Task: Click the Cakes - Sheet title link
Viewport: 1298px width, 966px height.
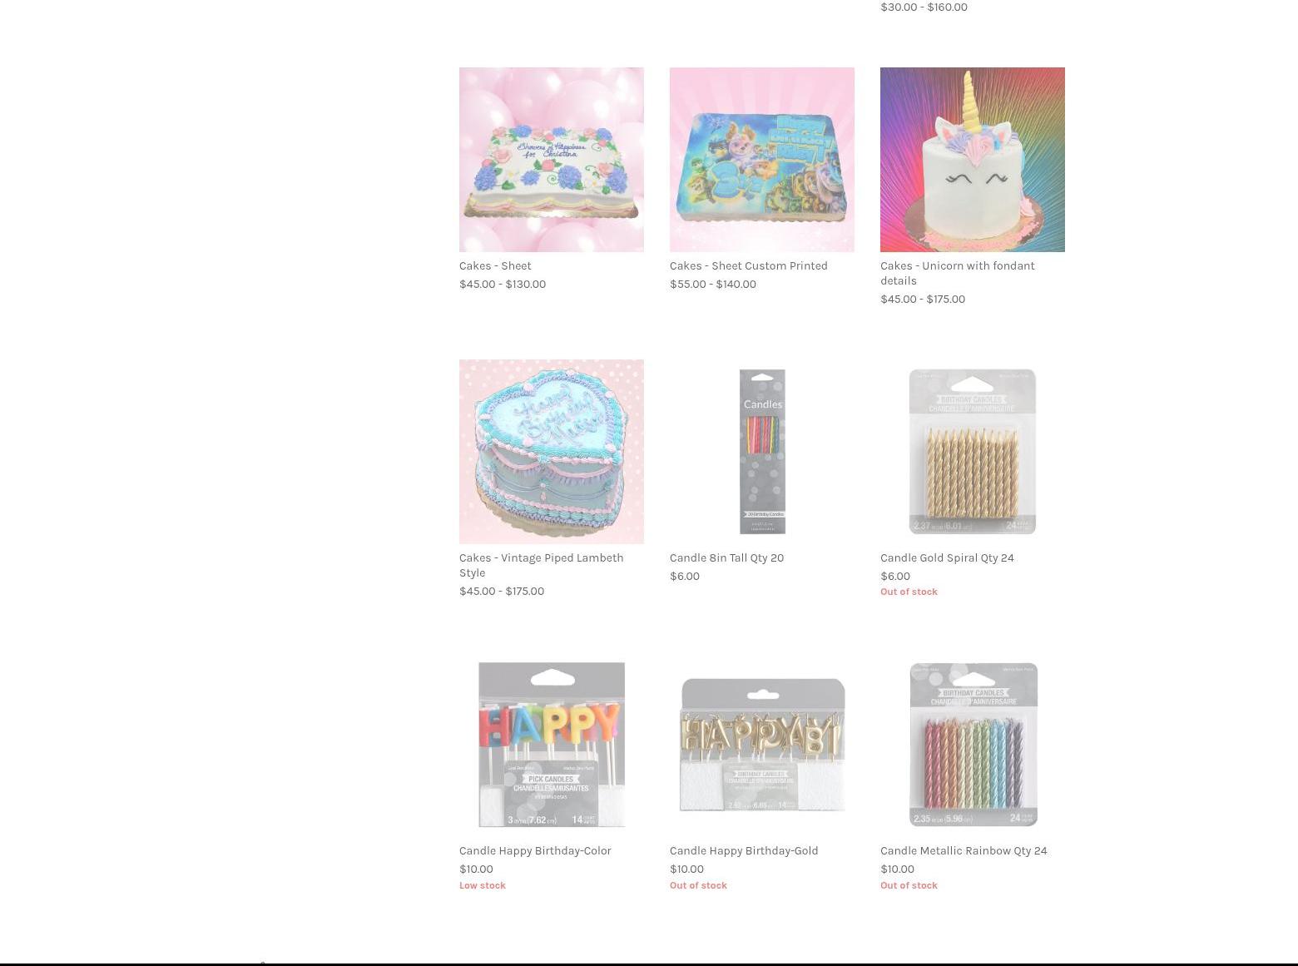Action: pos(495,265)
